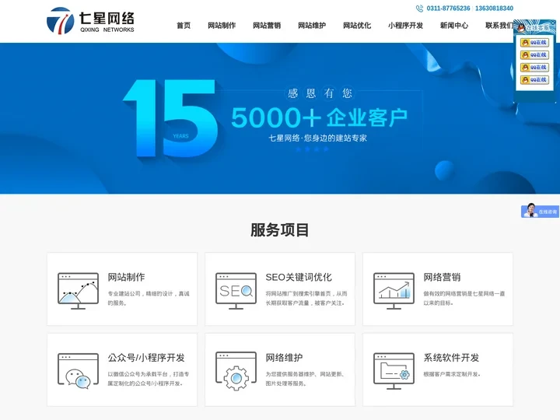
Task: Open the 网络营销 service title
Action: (442, 277)
